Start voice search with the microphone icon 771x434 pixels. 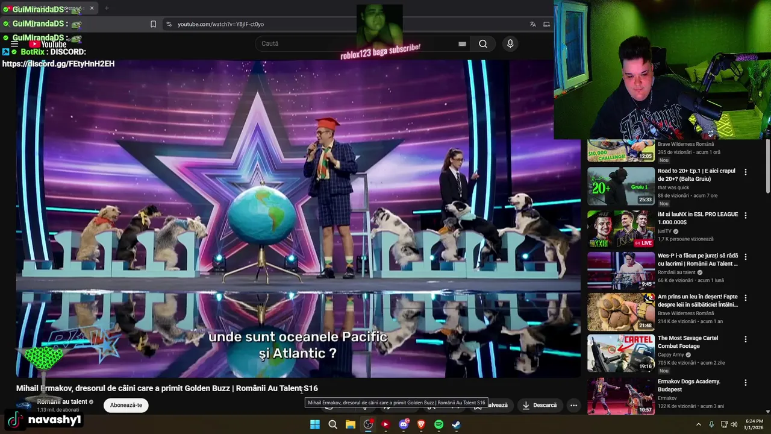coord(510,43)
